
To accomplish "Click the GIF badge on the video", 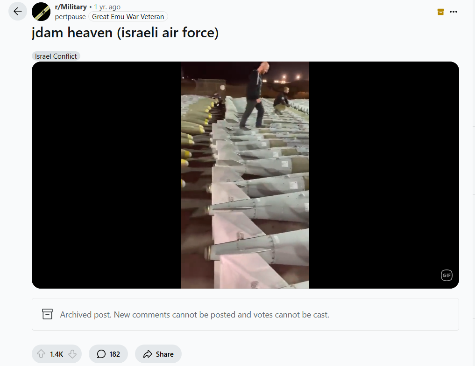I will point(446,275).
